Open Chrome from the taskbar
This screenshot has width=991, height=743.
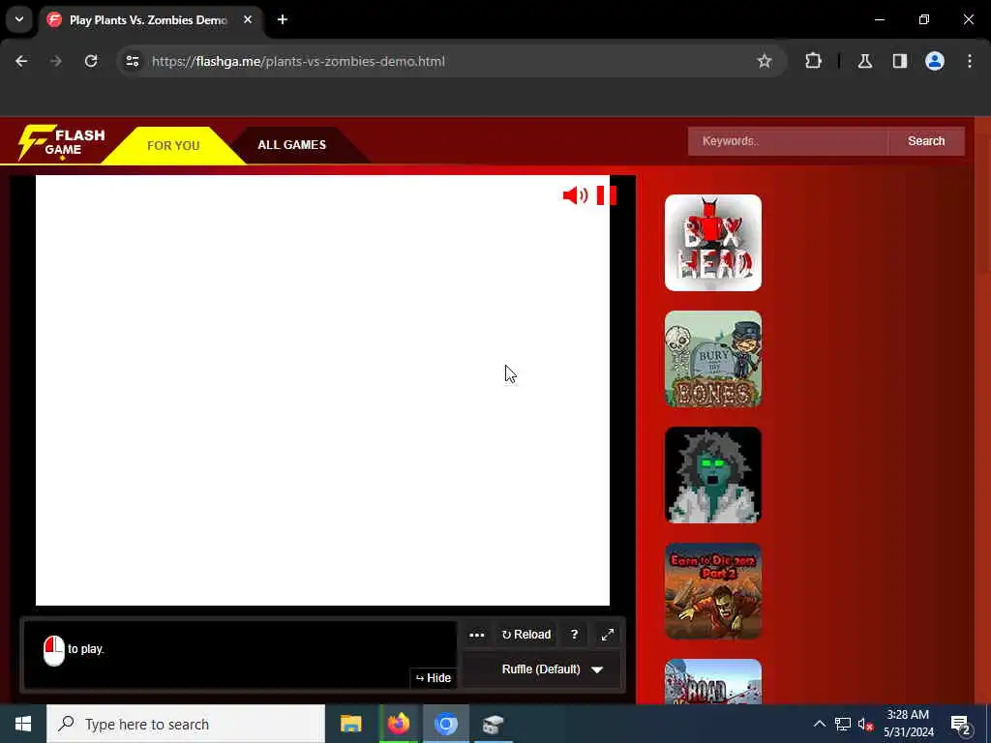click(x=445, y=724)
